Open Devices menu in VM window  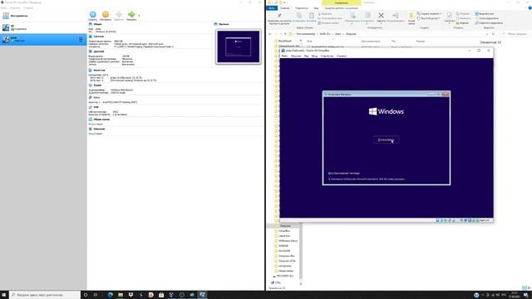[327, 56]
